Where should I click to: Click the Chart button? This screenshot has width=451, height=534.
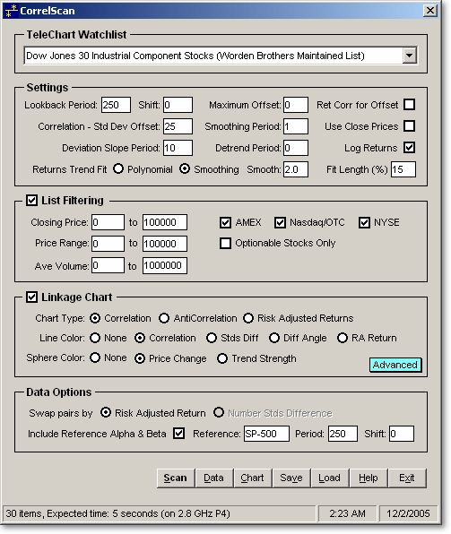point(252,478)
